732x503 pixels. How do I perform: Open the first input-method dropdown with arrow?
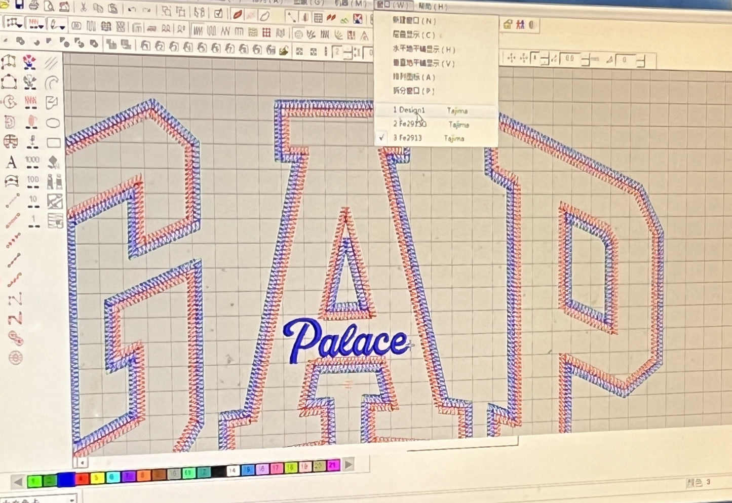[14, 23]
